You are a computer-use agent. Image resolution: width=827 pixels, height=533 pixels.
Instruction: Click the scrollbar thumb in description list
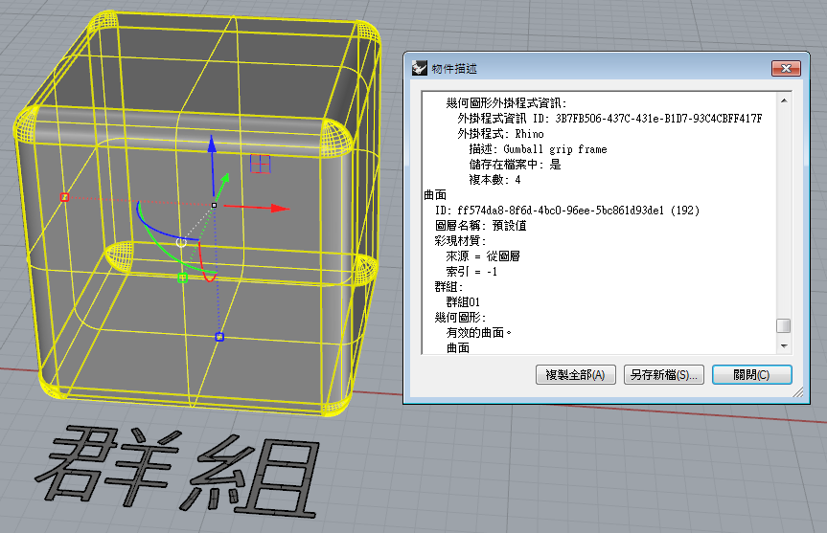pyautogui.click(x=784, y=325)
